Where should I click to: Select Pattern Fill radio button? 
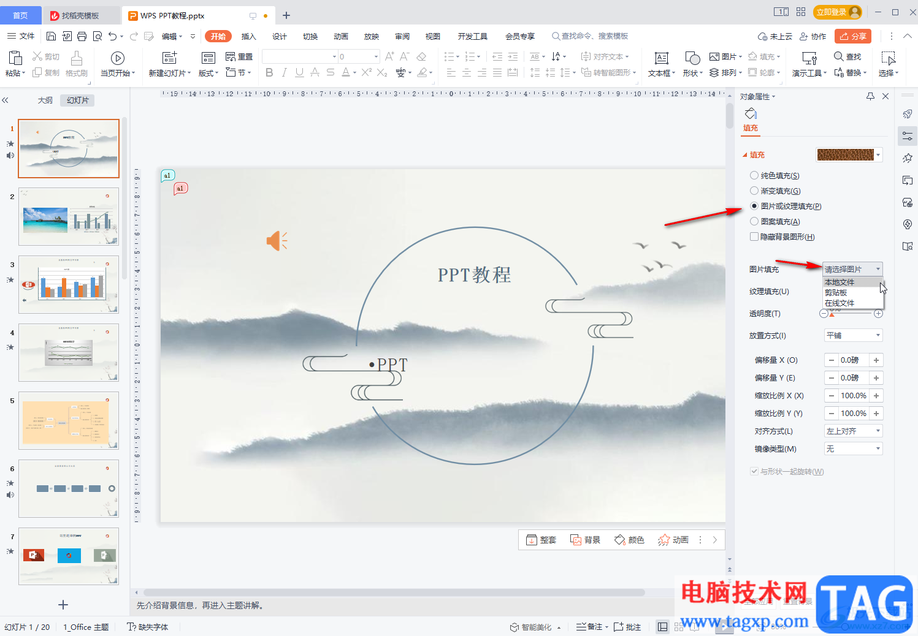pos(754,221)
